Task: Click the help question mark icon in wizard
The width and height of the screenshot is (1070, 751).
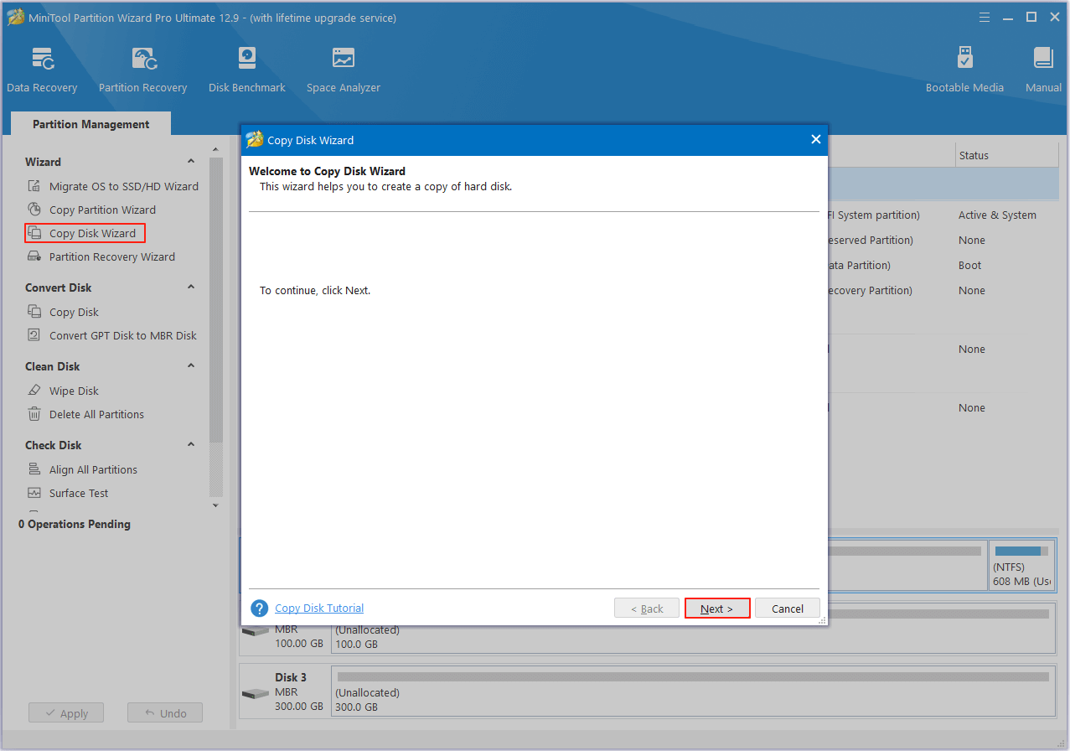Action: pos(260,609)
